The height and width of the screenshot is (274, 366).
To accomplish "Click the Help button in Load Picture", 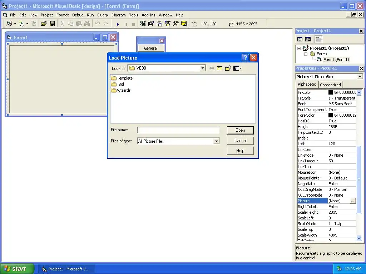I will 240,151.
